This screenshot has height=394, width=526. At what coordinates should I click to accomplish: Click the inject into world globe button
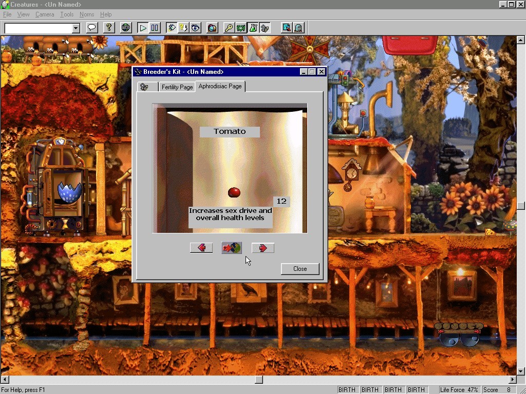click(232, 248)
